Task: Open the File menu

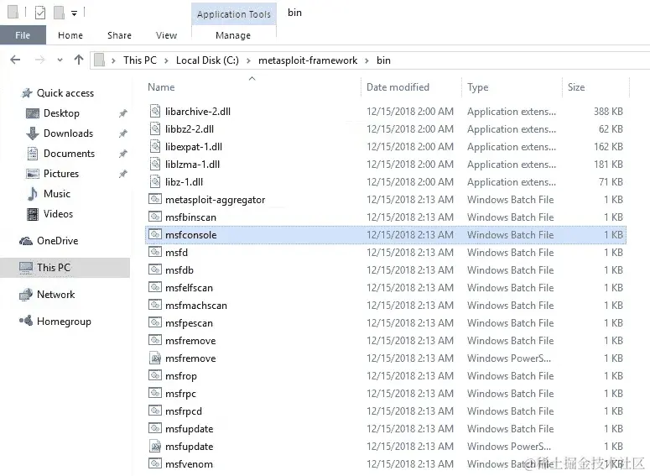Action: [23, 35]
